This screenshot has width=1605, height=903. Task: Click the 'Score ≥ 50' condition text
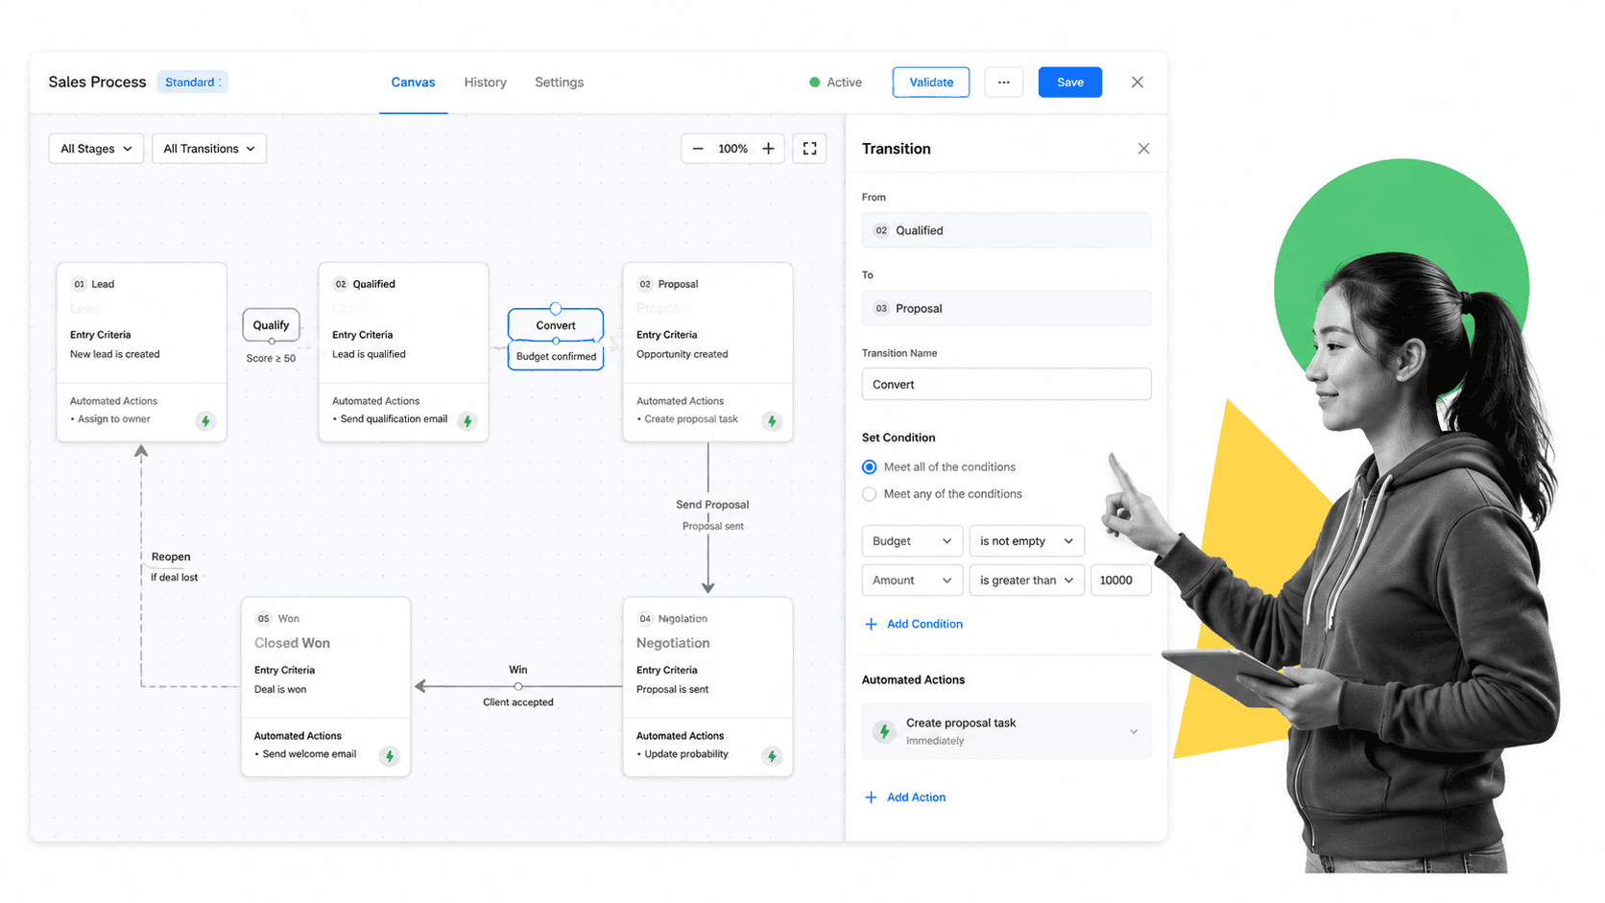pyautogui.click(x=271, y=359)
